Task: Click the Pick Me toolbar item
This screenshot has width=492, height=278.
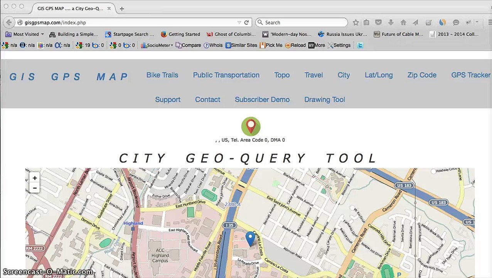Action: click(271, 45)
